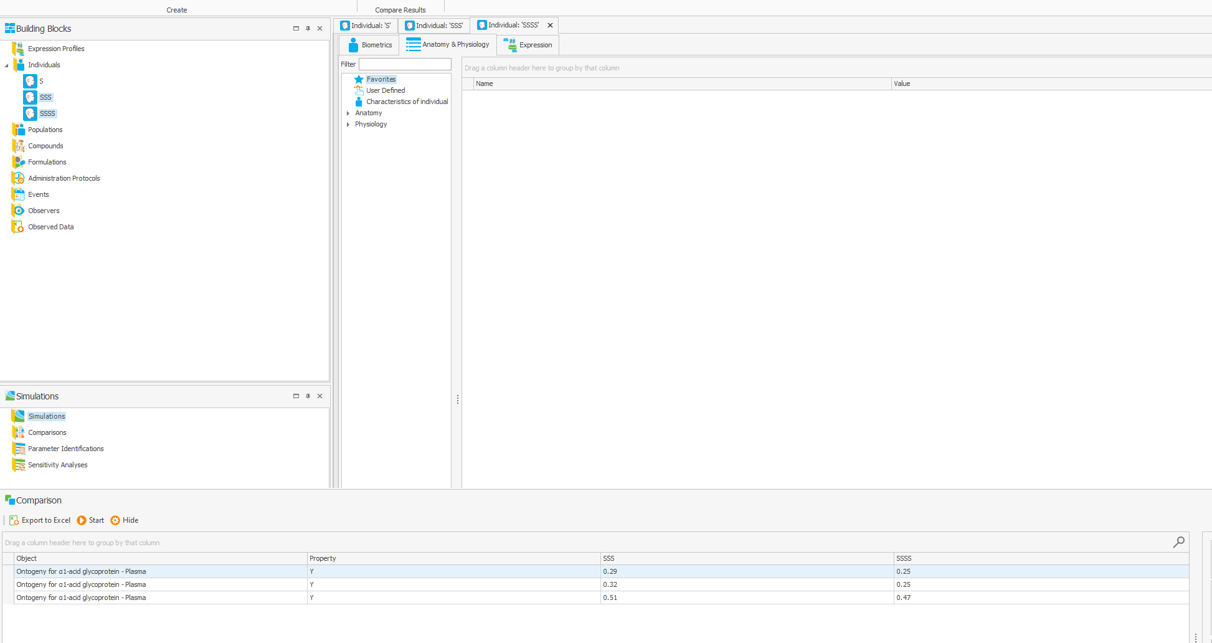Open the Populations building block
The height and width of the screenshot is (643, 1212).
pyautogui.click(x=45, y=130)
